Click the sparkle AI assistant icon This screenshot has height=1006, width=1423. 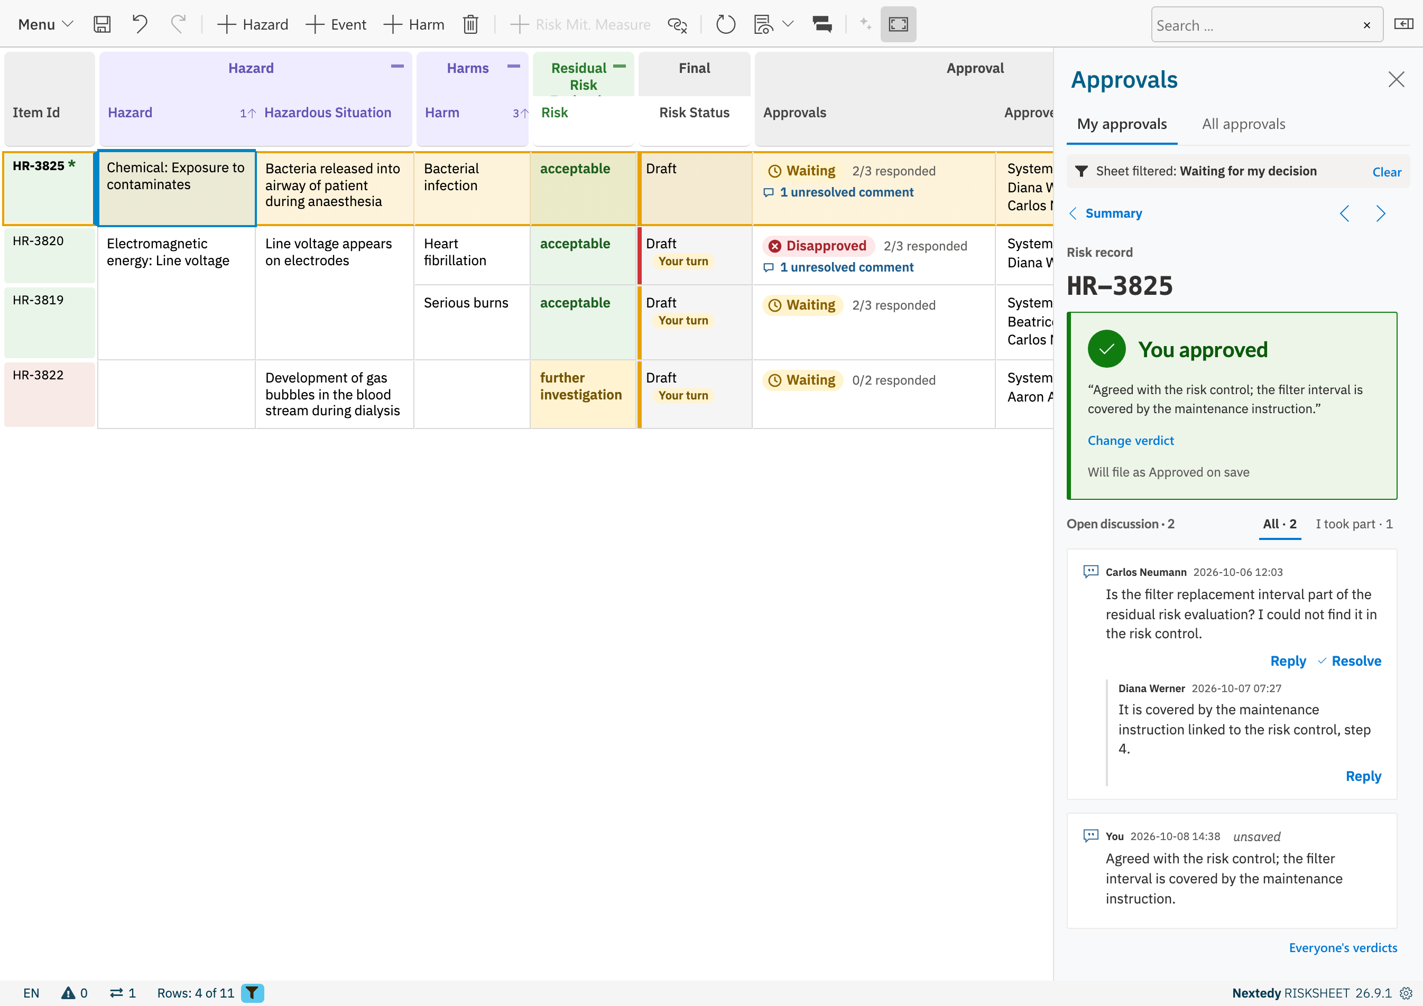tap(865, 25)
